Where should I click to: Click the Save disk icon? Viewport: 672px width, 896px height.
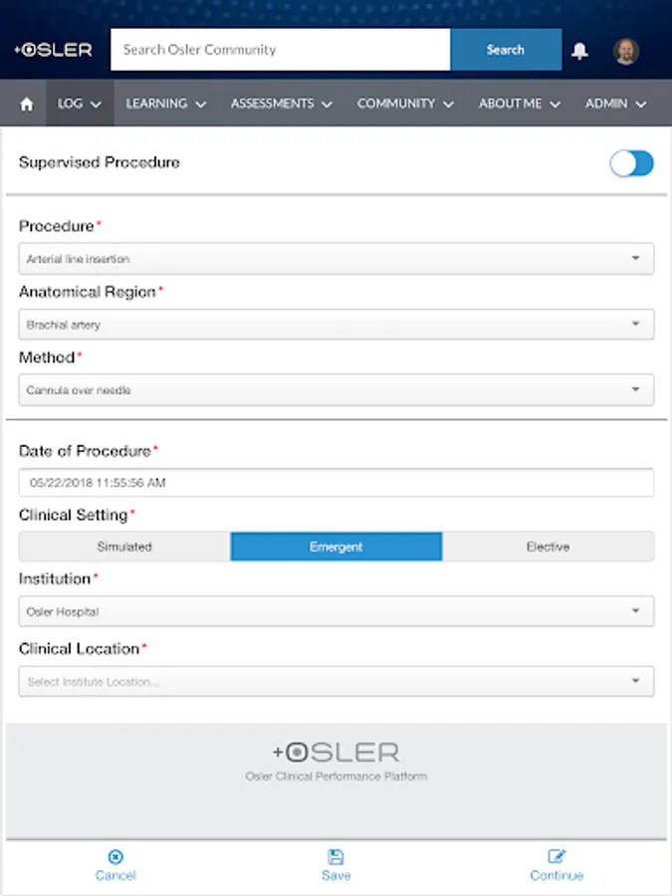coord(336,857)
